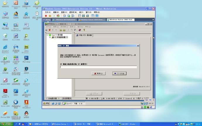Image resolution: width=202 pixels, height=126 pixels.
Task: Click the Serv-U taskbar item in guest taskbar
Action: pos(74,103)
